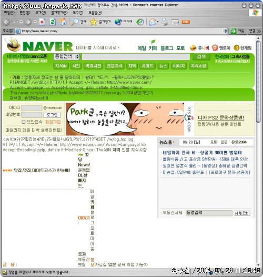The width and height of the screenshot is (263, 277).
Task: Expand the address bar dropdown
Action: (226, 31)
